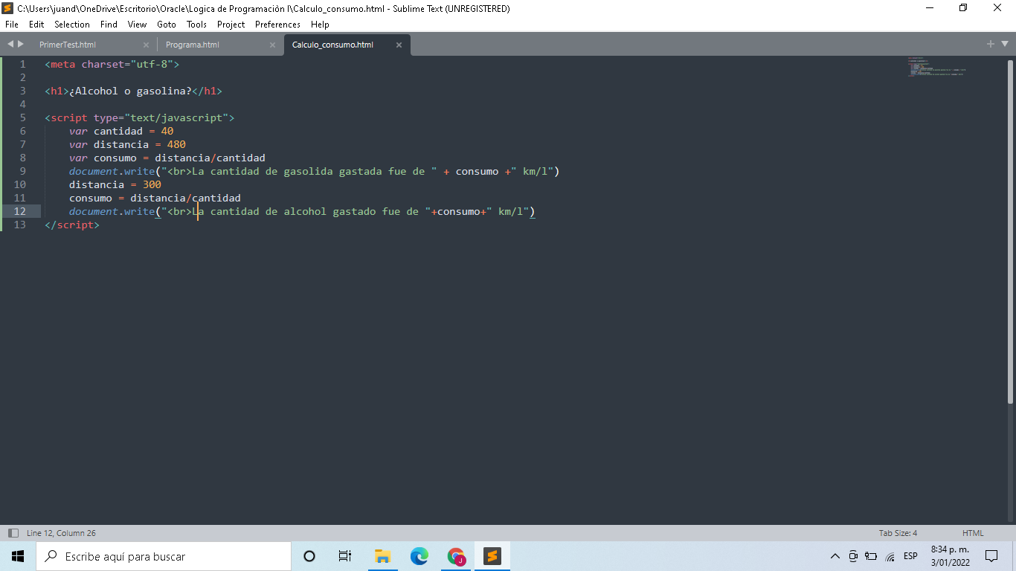Screen dimensions: 1016x571
Task: Click the minimap code preview
Action: pyautogui.click(x=936, y=67)
